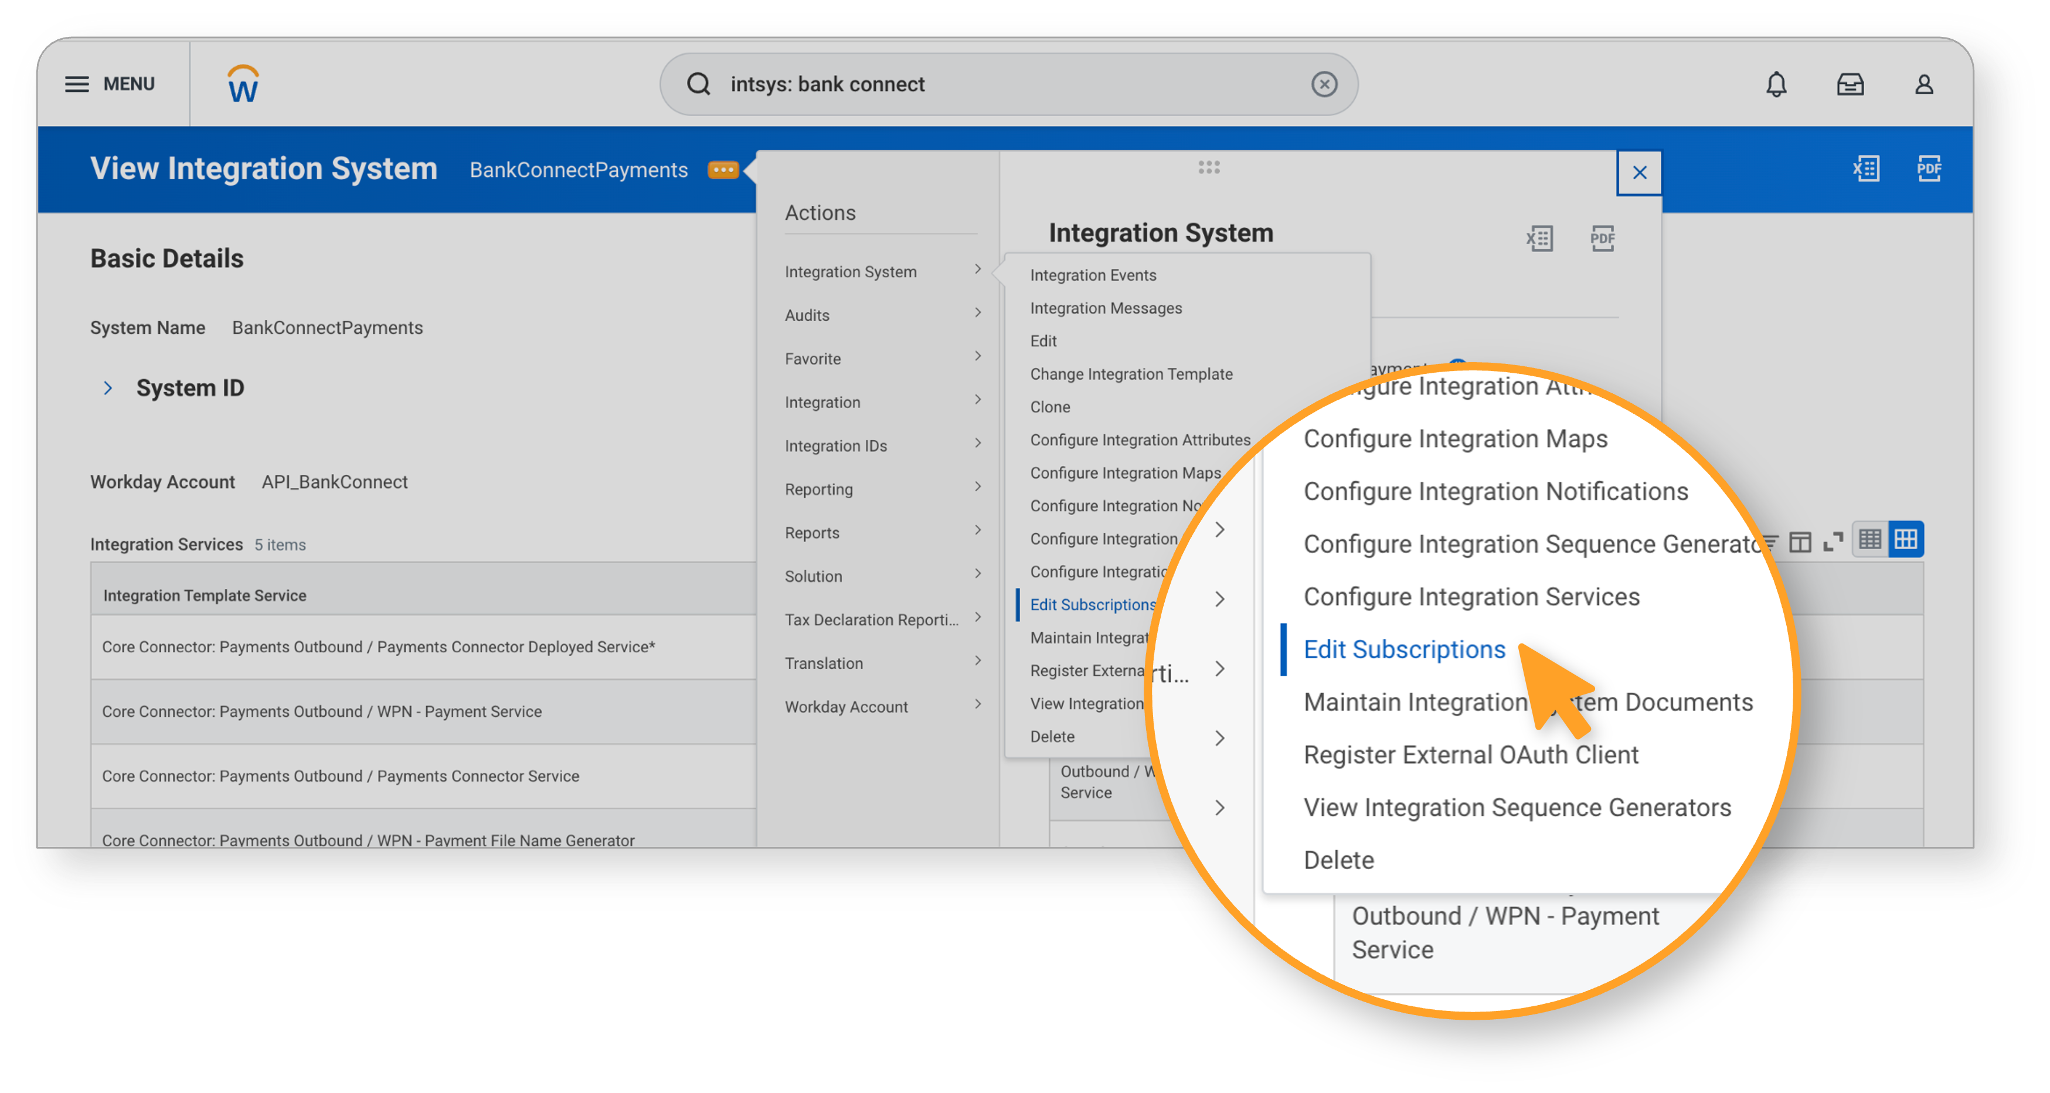Click the drag handle dots on popup
The image size is (2050, 1093).
[1209, 167]
